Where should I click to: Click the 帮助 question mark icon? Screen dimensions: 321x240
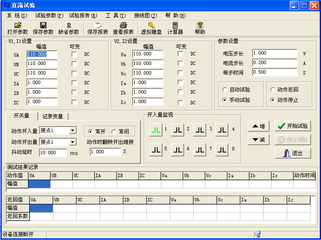coord(200,26)
